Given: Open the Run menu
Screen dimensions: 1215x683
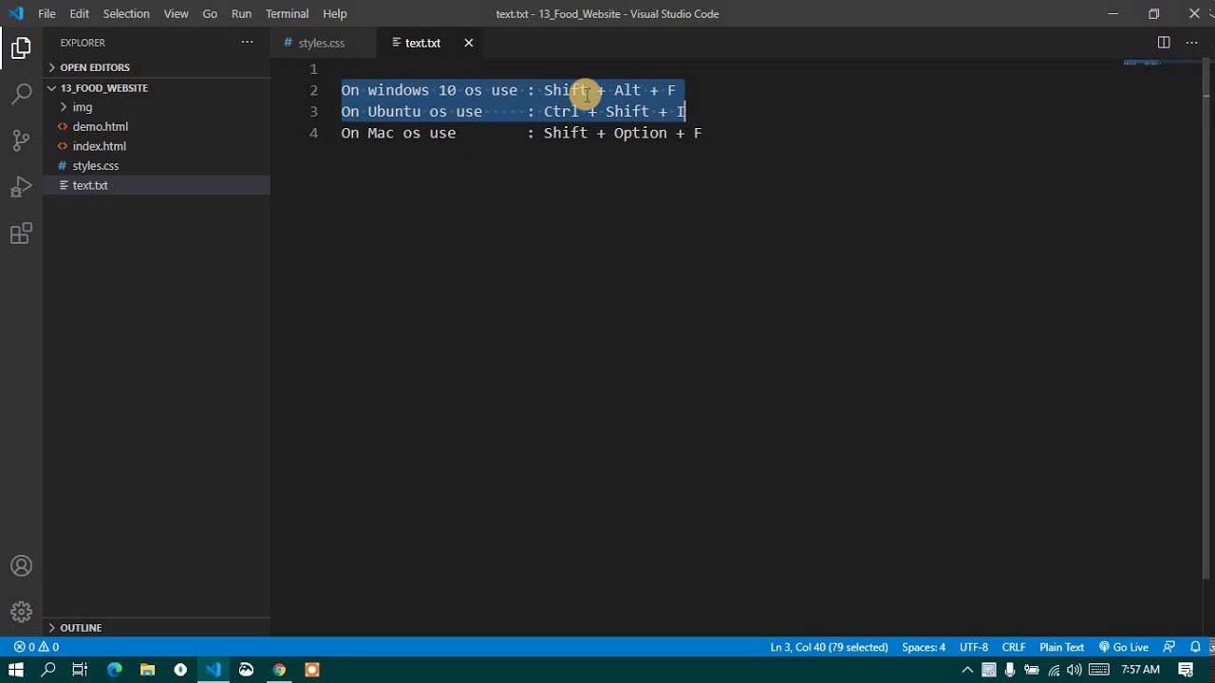Looking at the screenshot, I should click(x=241, y=13).
